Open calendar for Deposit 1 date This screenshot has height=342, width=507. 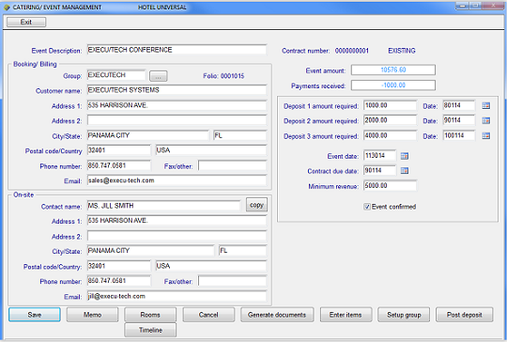pos(485,105)
